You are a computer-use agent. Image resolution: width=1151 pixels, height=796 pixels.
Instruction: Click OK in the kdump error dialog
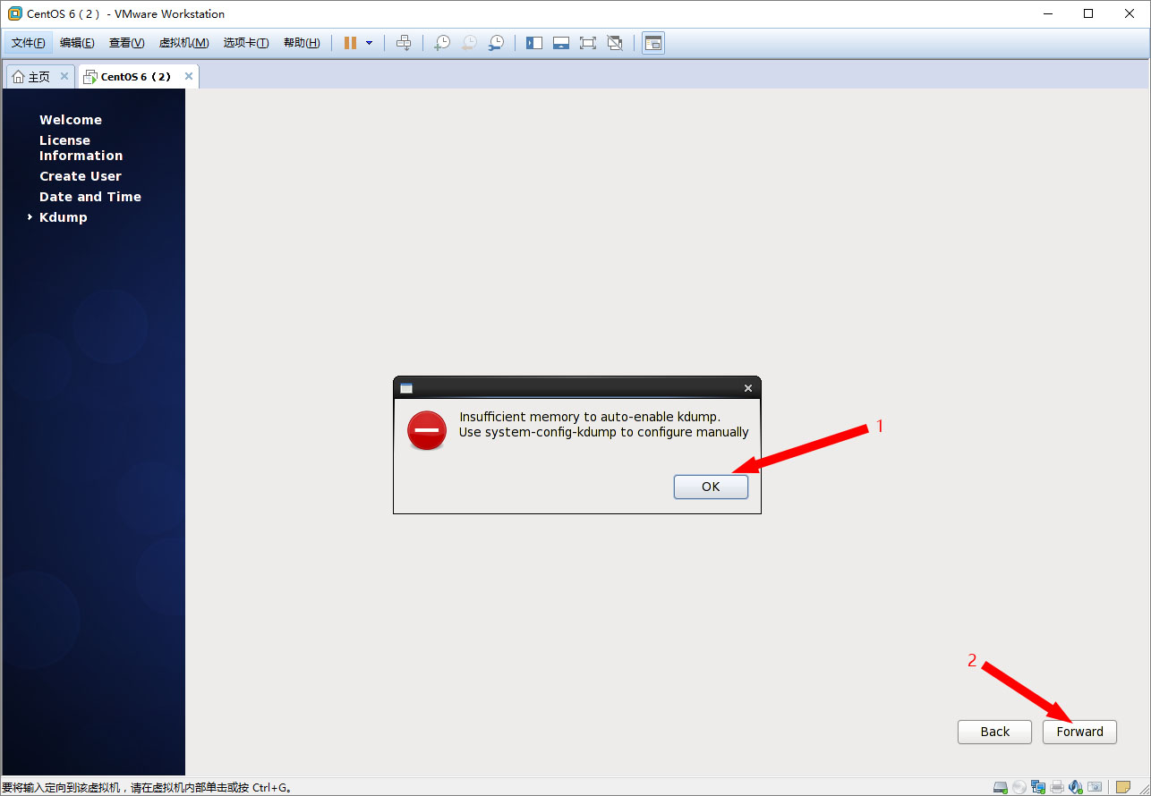pos(711,487)
